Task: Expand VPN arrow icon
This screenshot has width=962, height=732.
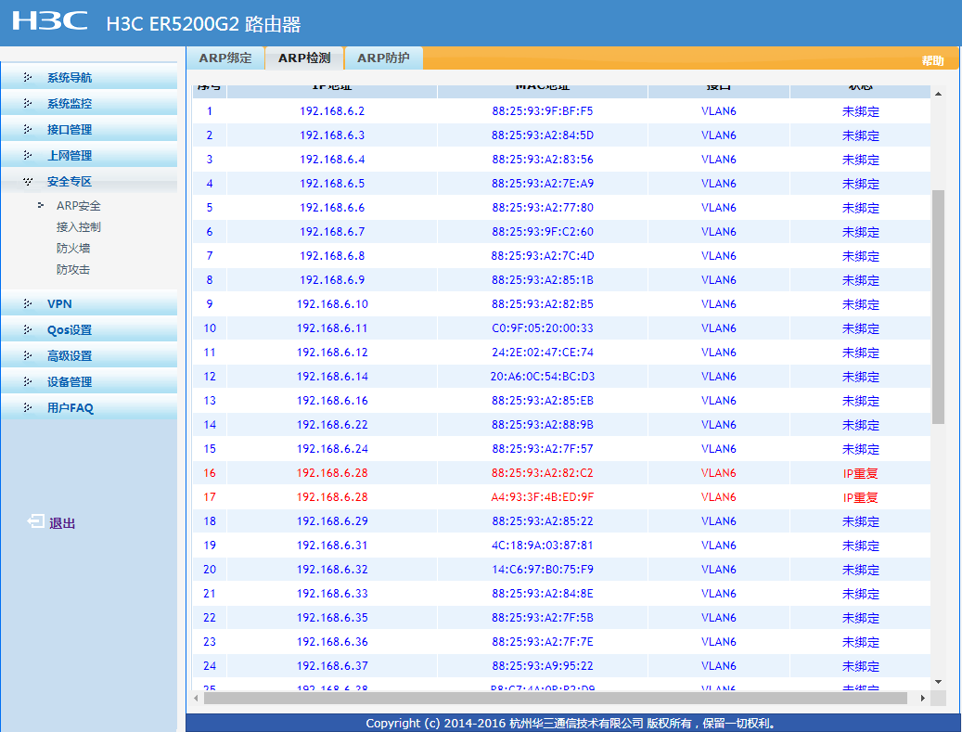Action: (x=28, y=303)
